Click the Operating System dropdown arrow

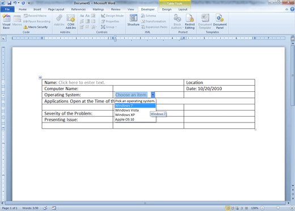click(153, 95)
